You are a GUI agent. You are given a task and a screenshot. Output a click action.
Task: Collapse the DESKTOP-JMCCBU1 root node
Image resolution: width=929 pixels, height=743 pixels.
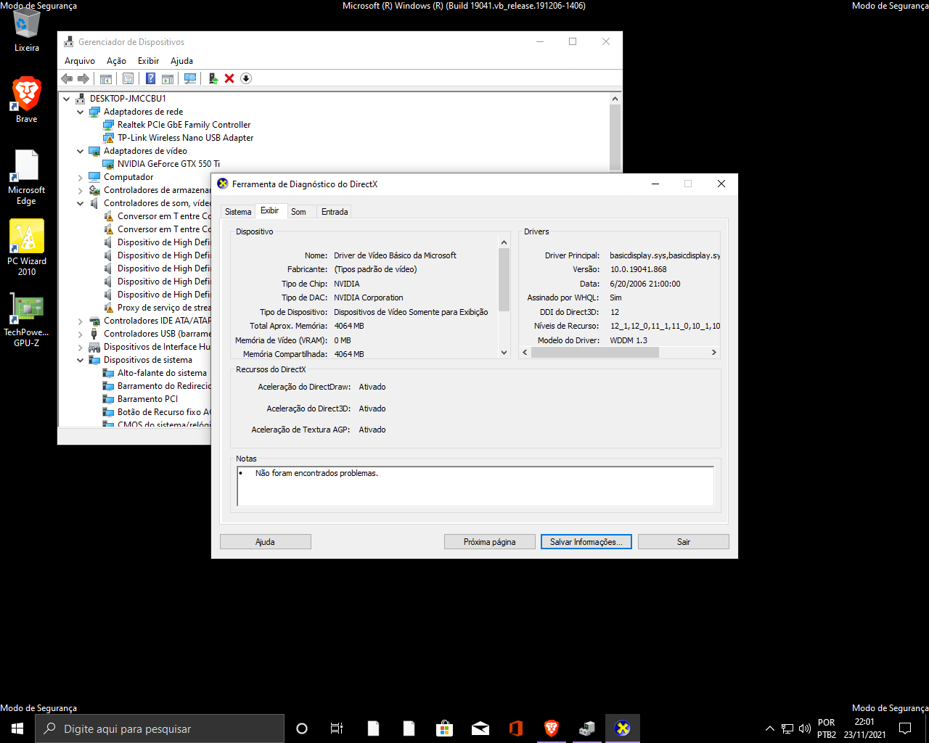[x=66, y=99]
